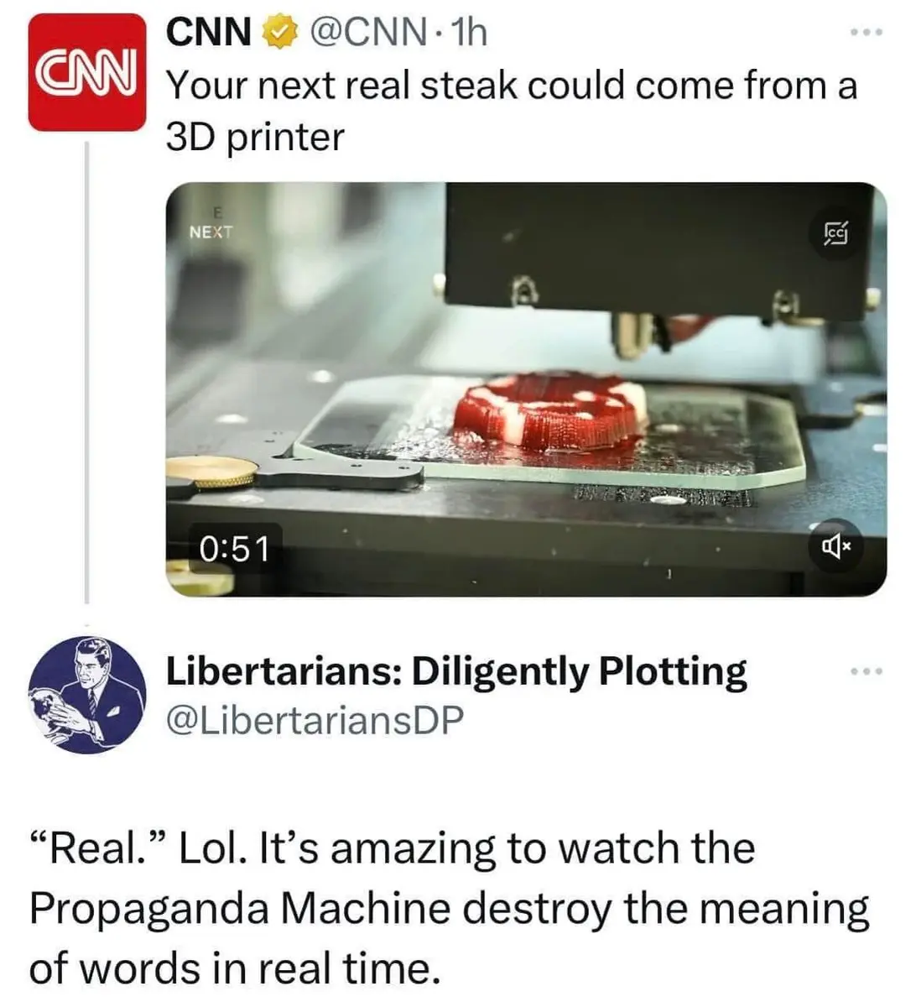Open the Libertarians: Diligently Plotting display name

coord(456,670)
